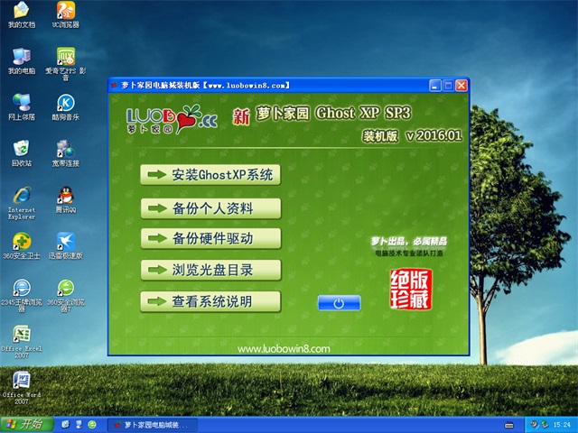Image resolution: width=578 pixels, height=433 pixels.
Task: Open 我的电脑 desktop icon
Action: [21, 58]
